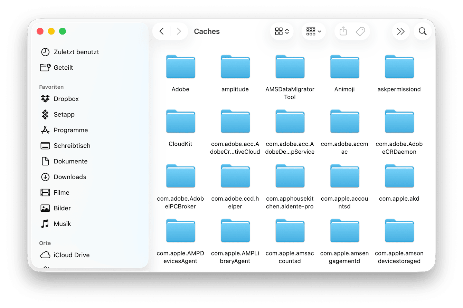
Task: Open Finder search magnifier
Action: click(423, 31)
